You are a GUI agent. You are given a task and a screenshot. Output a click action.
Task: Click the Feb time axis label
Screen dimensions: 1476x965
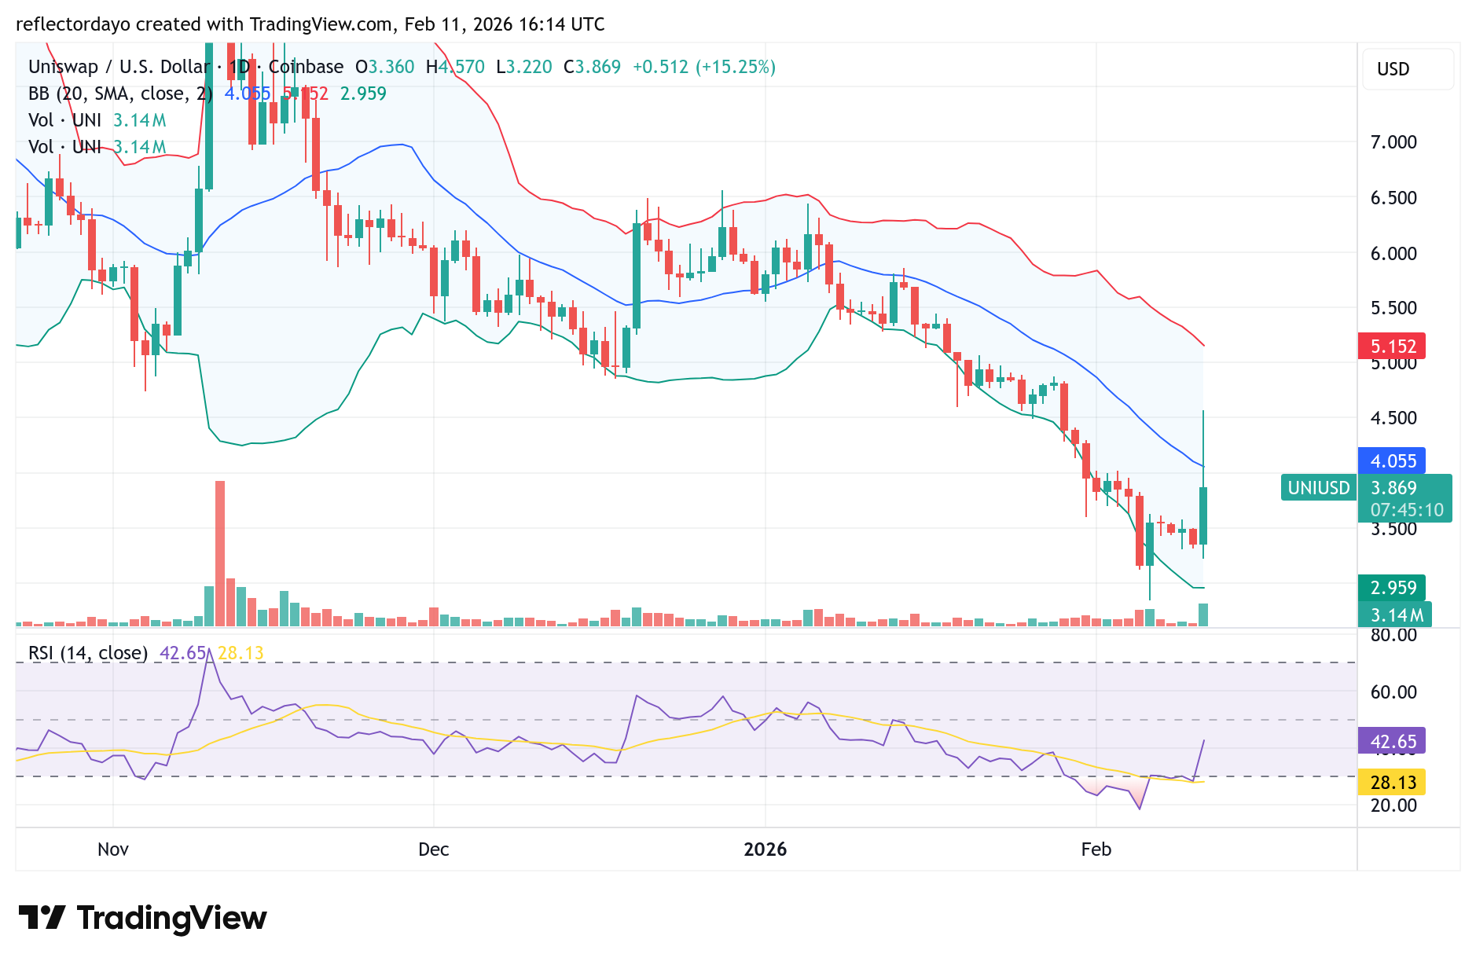[1096, 849]
